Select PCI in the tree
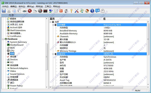Image resolution: width=151 pixels, height=93 pixels. [x=12, y=62]
